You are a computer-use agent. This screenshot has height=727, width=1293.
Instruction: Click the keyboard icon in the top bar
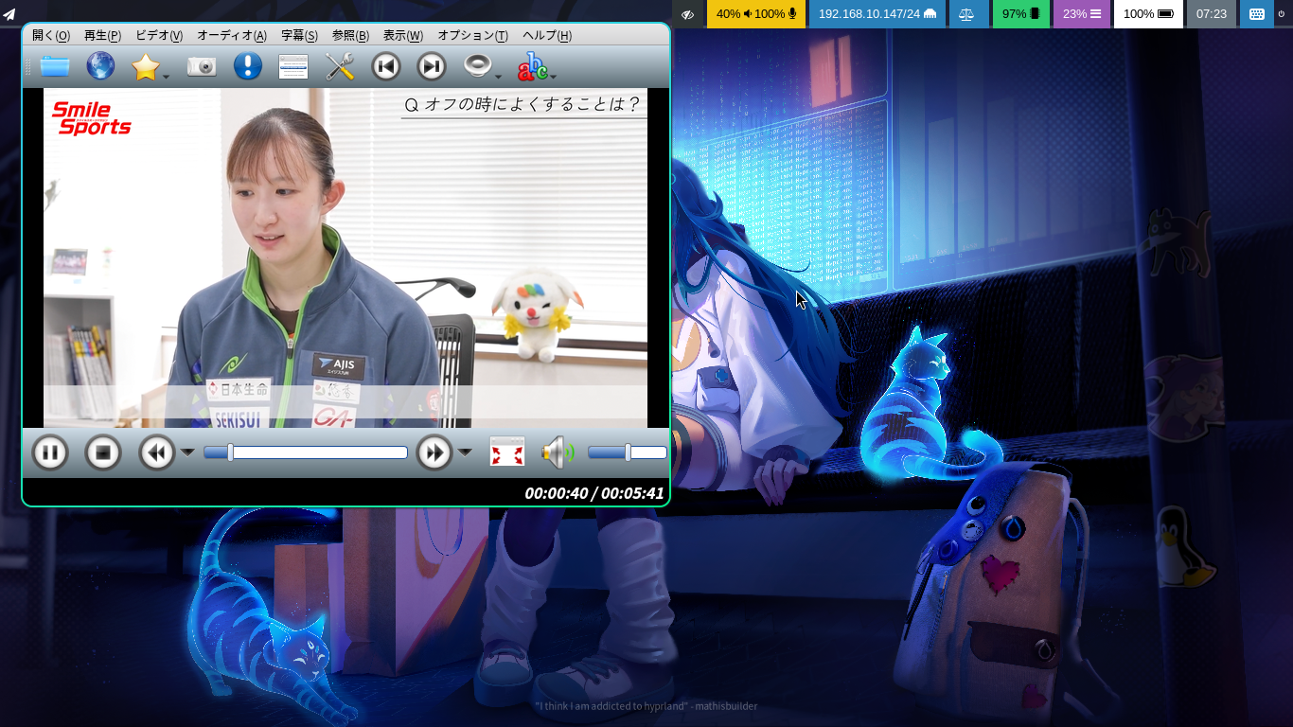1257,14
